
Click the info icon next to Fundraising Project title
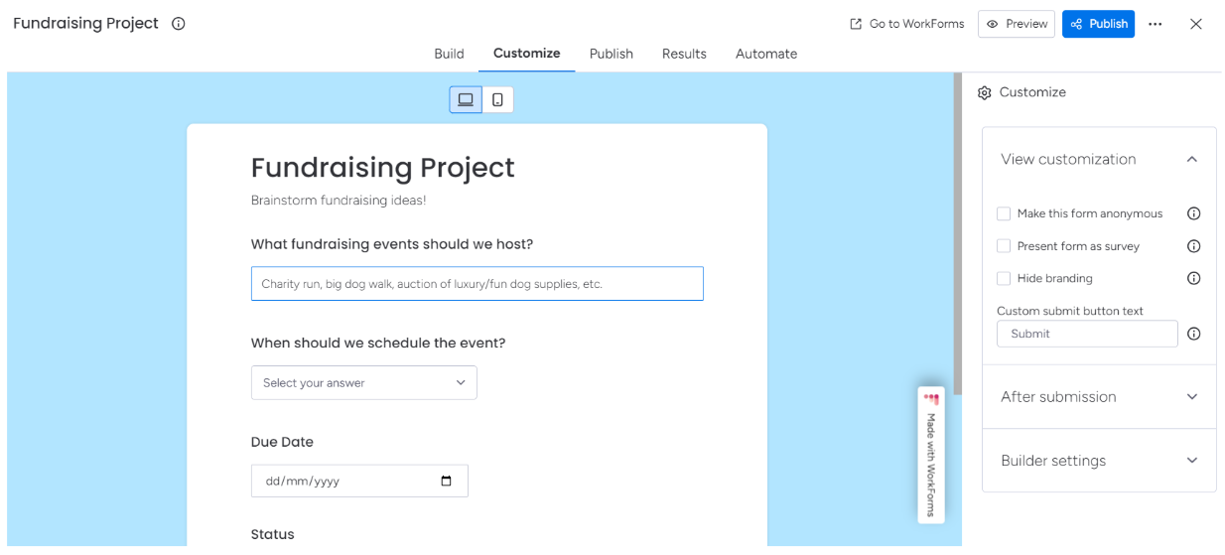179,24
